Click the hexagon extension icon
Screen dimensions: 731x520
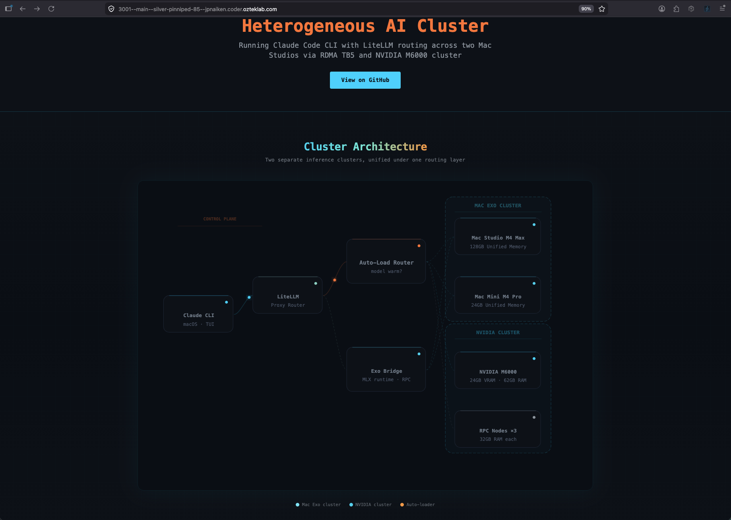691,9
